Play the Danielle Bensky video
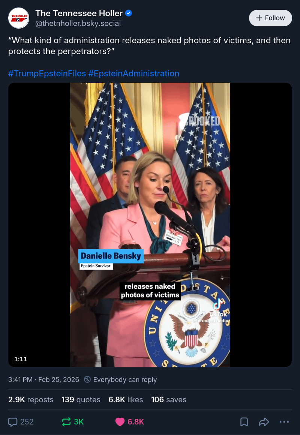Image resolution: width=300 pixels, height=435 pixels. tap(150, 225)
